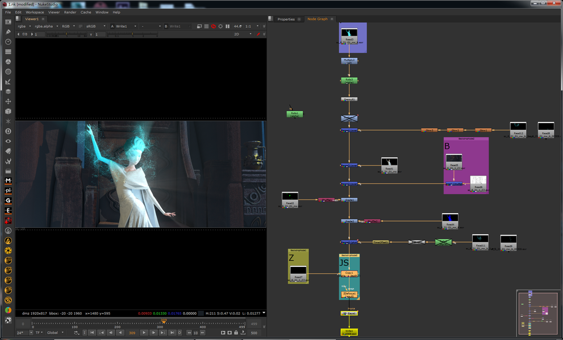
Task: Open the Global frame range dropdown
Action: (x=55, y=333)
